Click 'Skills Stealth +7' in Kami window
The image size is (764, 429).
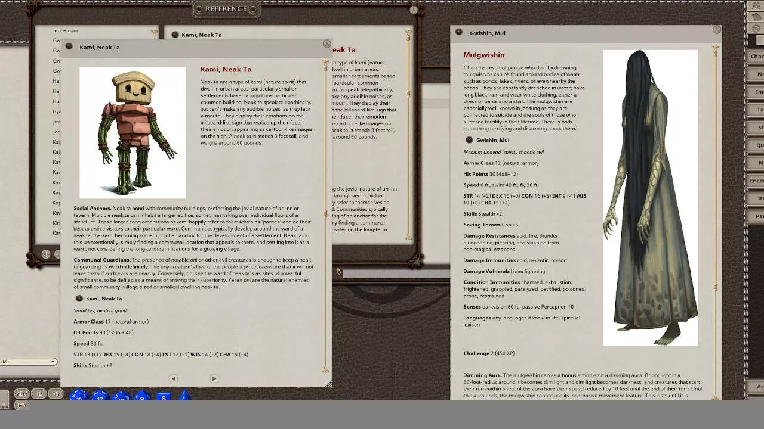93,365
